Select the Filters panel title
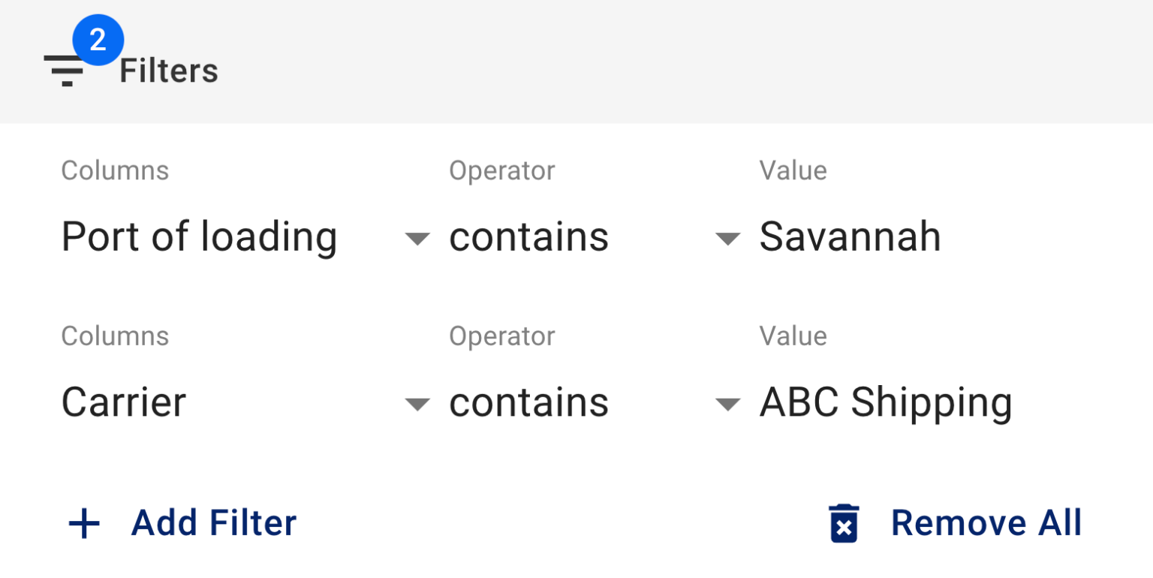 pos(167,70)
